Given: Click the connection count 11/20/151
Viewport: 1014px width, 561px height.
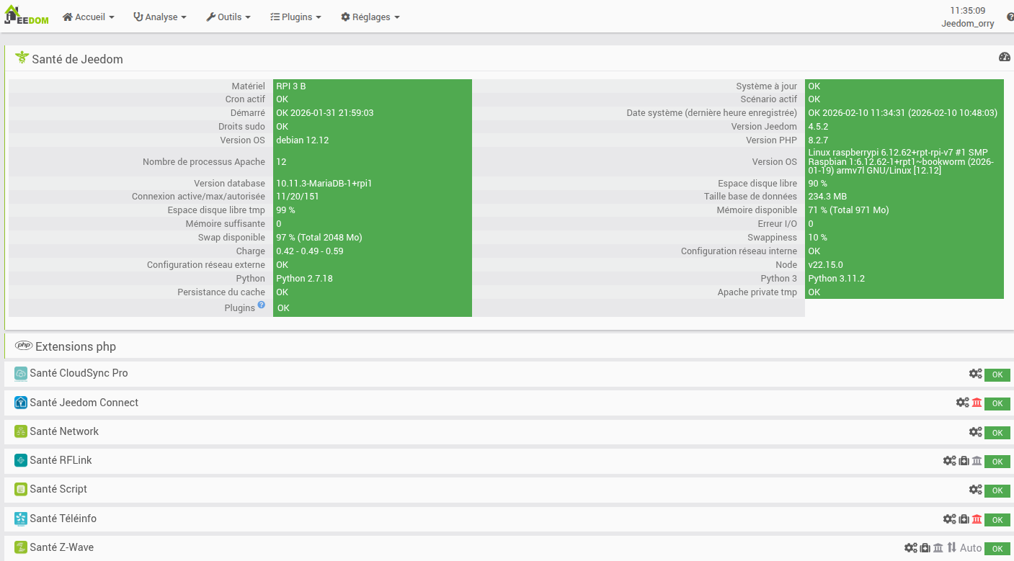Looking at the screenshot, I should point(298,197).
